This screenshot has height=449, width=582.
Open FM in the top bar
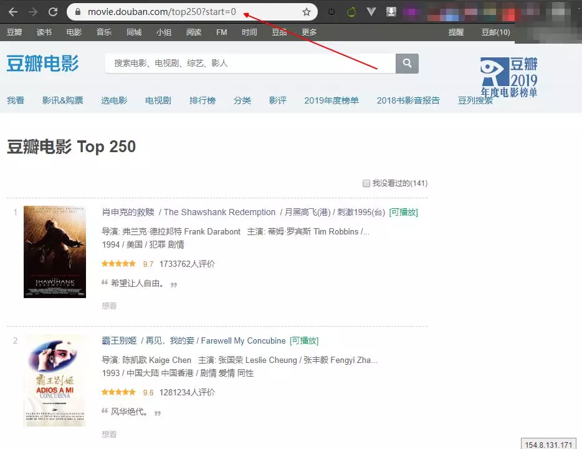pyautogui.click(x=222, y=32)
